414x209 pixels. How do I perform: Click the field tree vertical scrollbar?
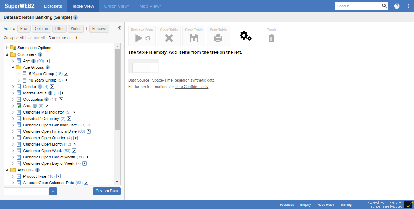click(x=117, y=89)
